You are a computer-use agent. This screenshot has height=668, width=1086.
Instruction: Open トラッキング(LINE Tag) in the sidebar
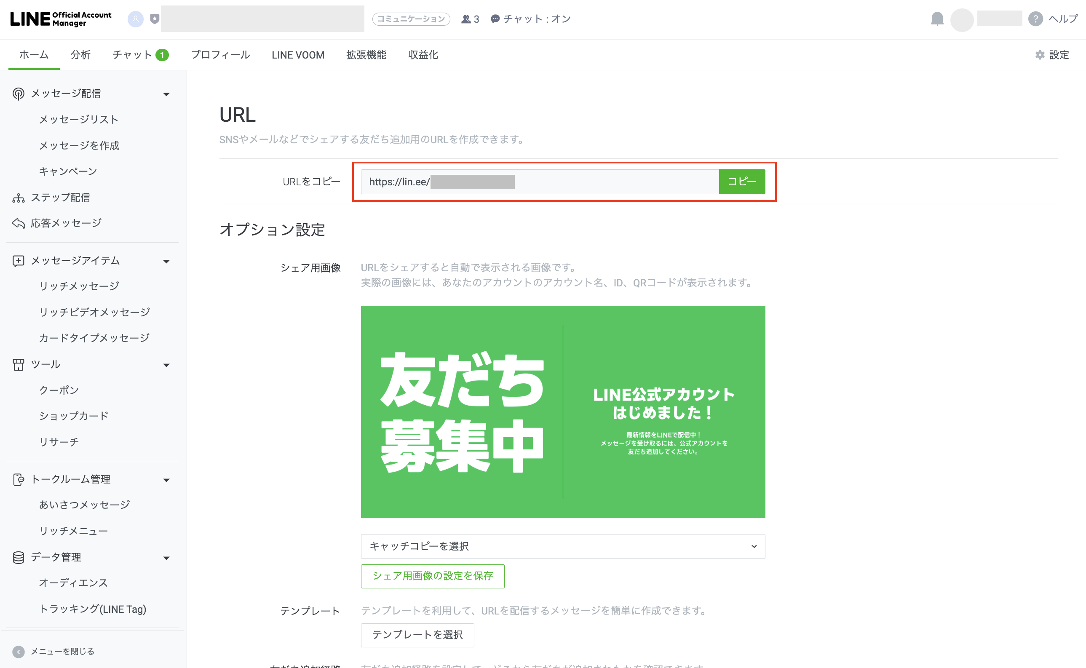click(x=92, y=609)
